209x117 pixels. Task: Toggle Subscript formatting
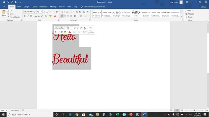pos(39,16)
